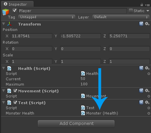Click the Monster Health label

click(x=20, y=113)
